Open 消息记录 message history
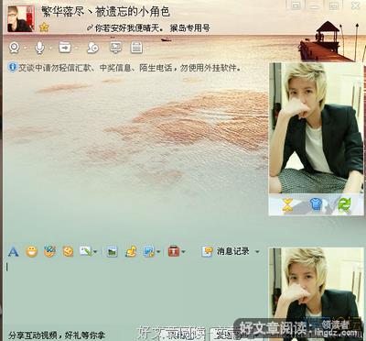Screen dimensions: 366x341 [225, 251]
